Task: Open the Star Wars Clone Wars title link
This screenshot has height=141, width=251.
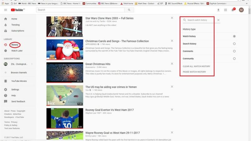Action: 109,18
